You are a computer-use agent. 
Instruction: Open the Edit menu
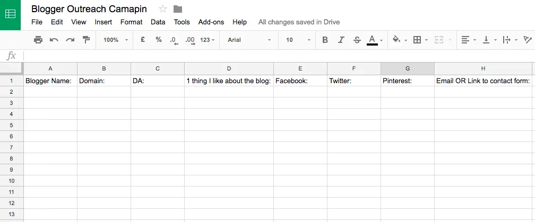57,22
